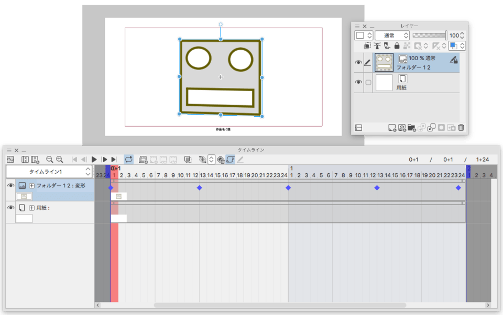Toggle loop playback in the timeline toolbar
The height and width of the screenshot is (315, 503).
click(128, 160)
